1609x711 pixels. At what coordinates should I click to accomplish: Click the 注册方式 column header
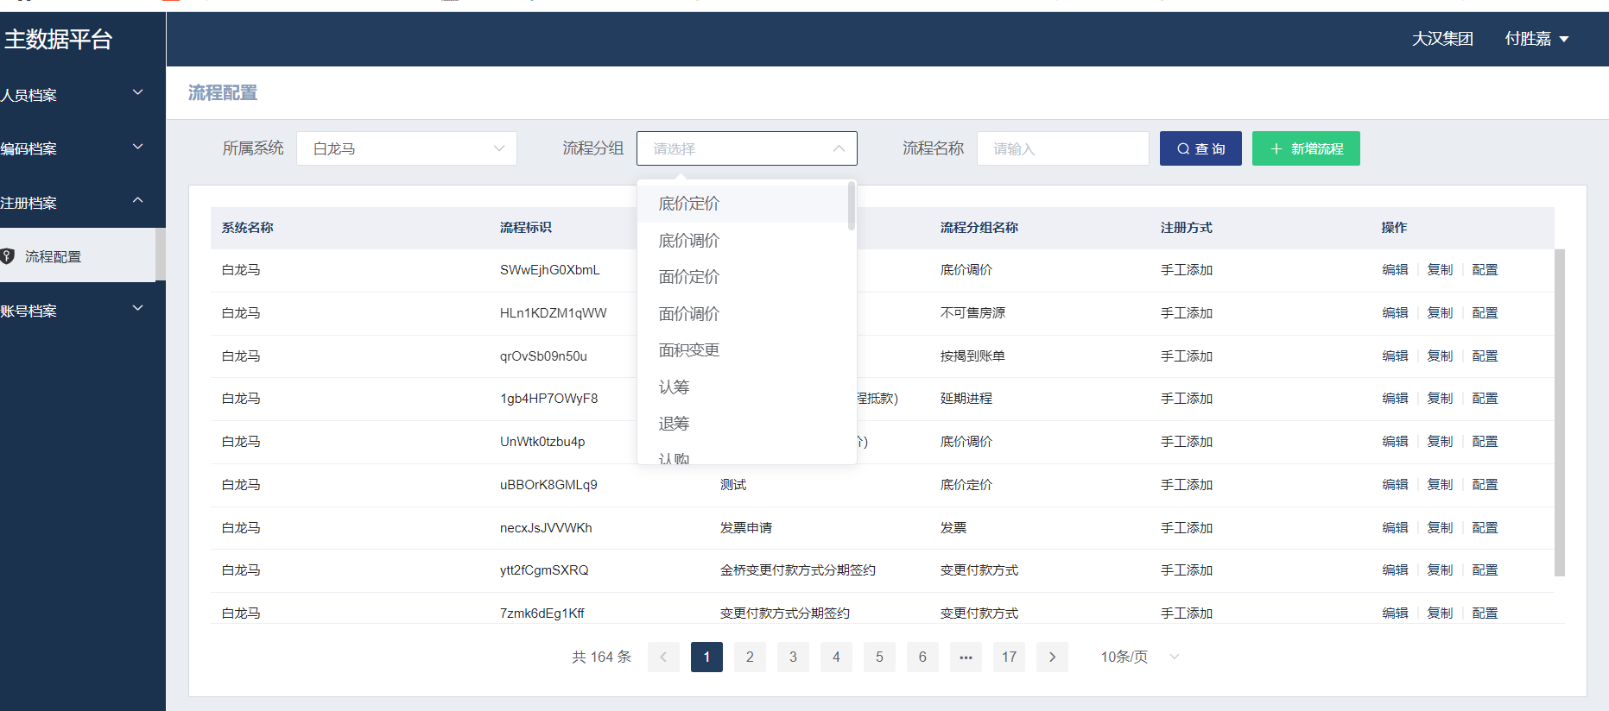point(1187,228)
